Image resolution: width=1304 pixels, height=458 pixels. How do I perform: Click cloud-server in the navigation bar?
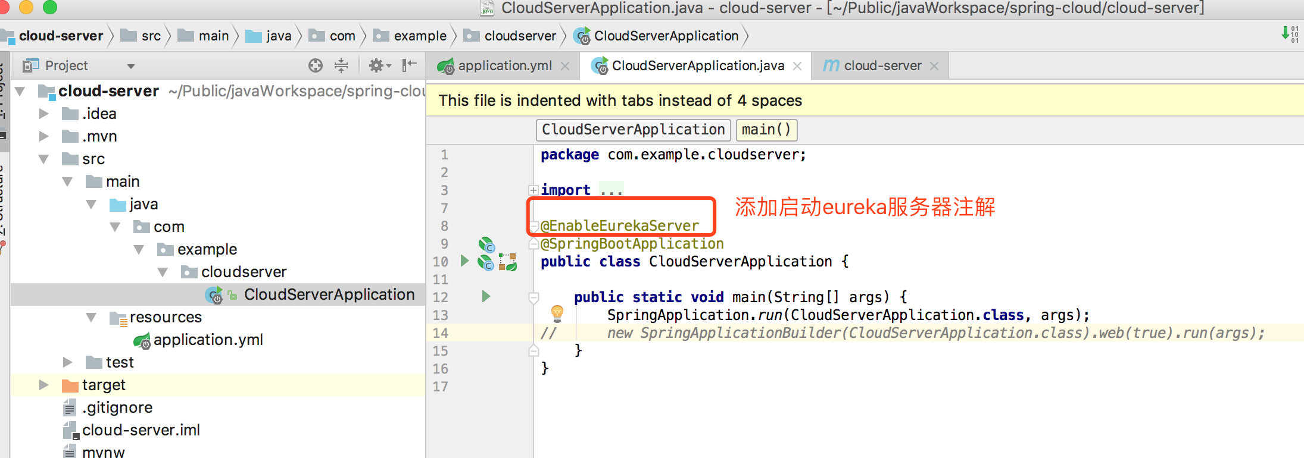tap(61, 36)
